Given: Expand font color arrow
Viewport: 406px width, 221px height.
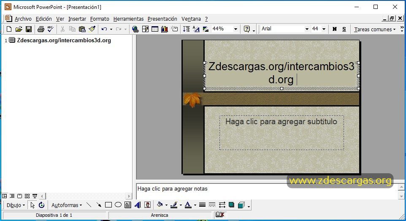Looking at the screenshot, I should (x=195, y=205).
